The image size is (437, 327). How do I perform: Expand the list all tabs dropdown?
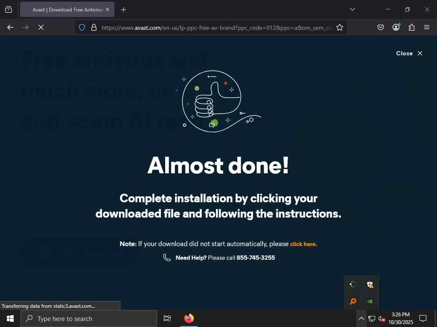[352, 9]
